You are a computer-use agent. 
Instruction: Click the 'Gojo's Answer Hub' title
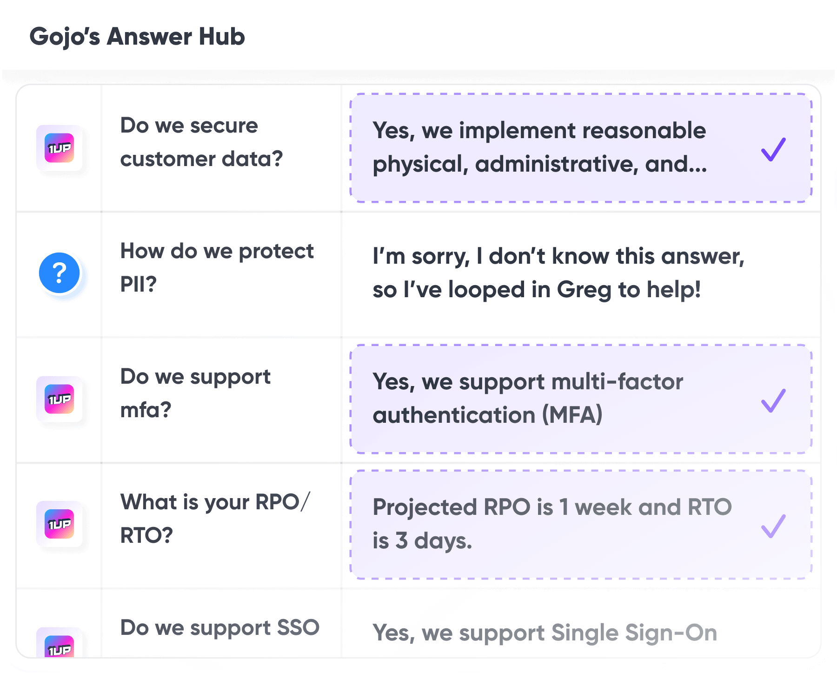click(137, 37)
